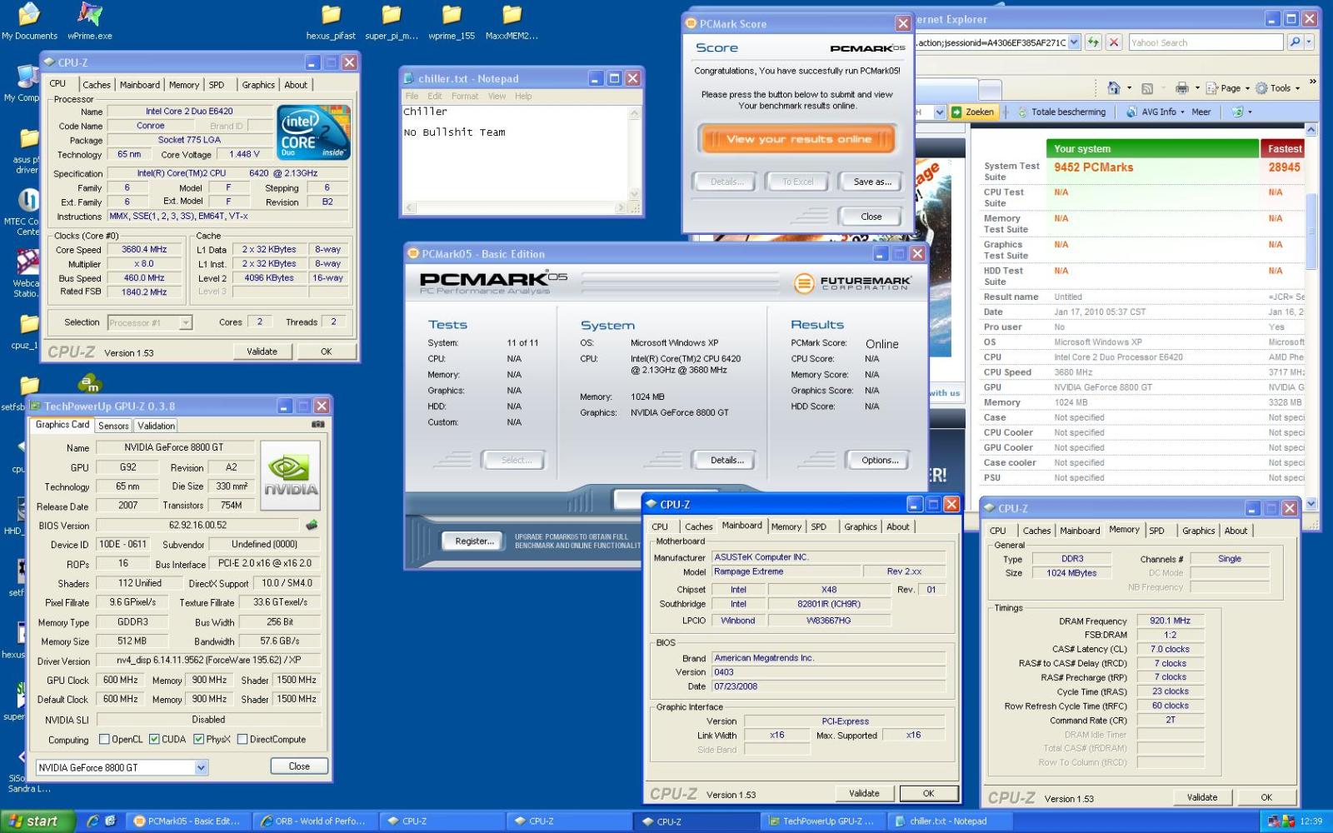1333x833 pixels.
Task: Click the Page icon in Internet Explorer toolbar
Action: click(1212, 87)
